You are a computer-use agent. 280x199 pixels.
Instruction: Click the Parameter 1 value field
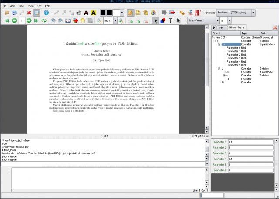(x=251, y=142)
